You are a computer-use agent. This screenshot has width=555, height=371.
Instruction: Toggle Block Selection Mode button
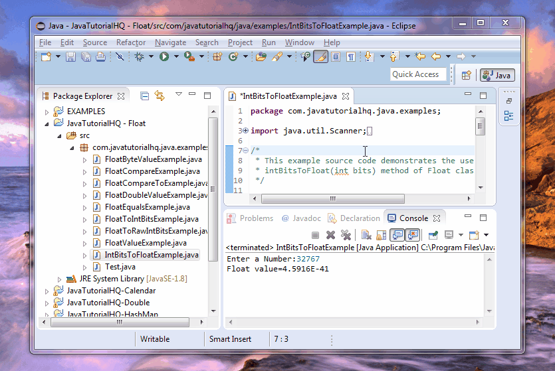point(336,56)
